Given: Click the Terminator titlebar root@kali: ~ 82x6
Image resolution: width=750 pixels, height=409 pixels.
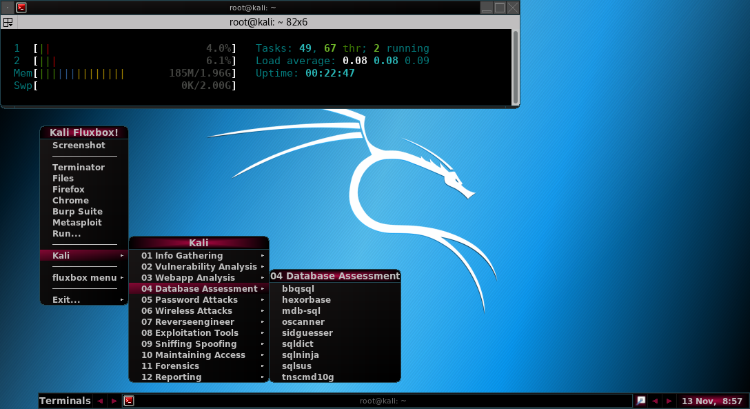Looking at the screenshot, I should (268, 22).
